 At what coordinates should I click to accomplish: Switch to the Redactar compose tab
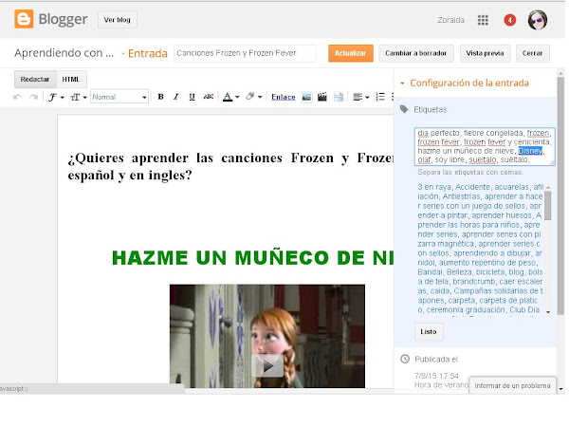point(35,79)
